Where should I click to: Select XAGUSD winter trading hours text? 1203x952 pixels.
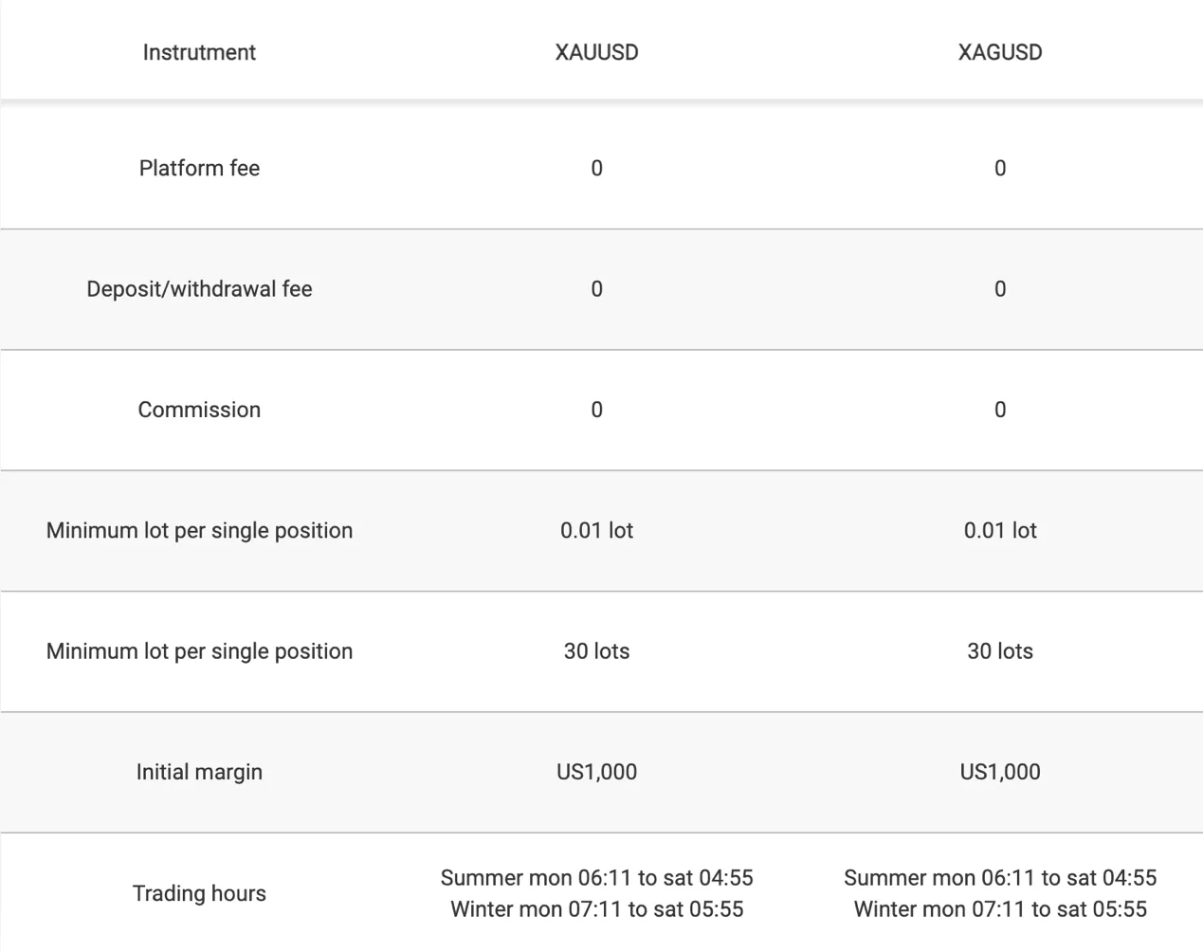(x=1000, y=909)
